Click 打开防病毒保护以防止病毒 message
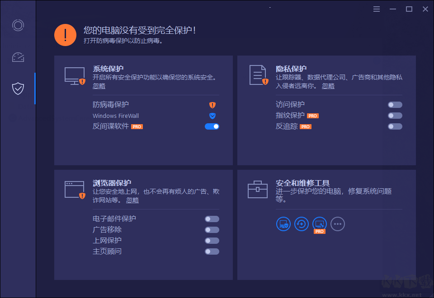This screenshot has height=298, width=434. [123, 41]
